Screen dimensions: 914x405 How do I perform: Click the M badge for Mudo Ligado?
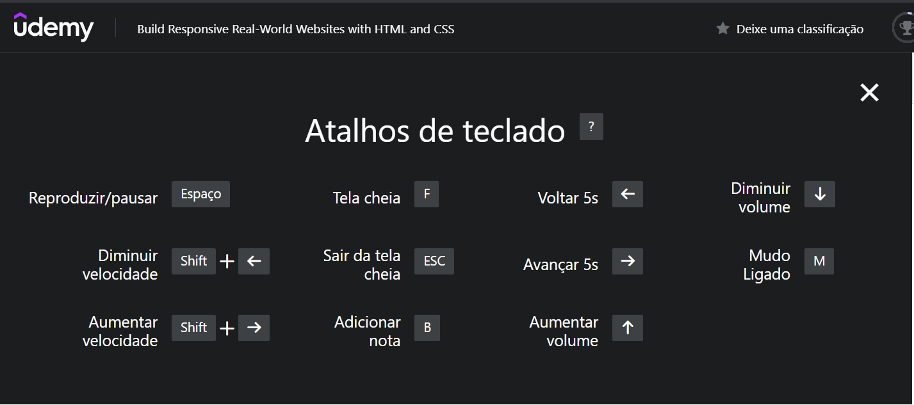coord(819,261)
